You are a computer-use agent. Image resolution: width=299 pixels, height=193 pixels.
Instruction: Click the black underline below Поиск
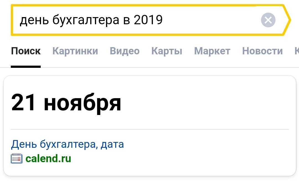(x=26, y=66)
